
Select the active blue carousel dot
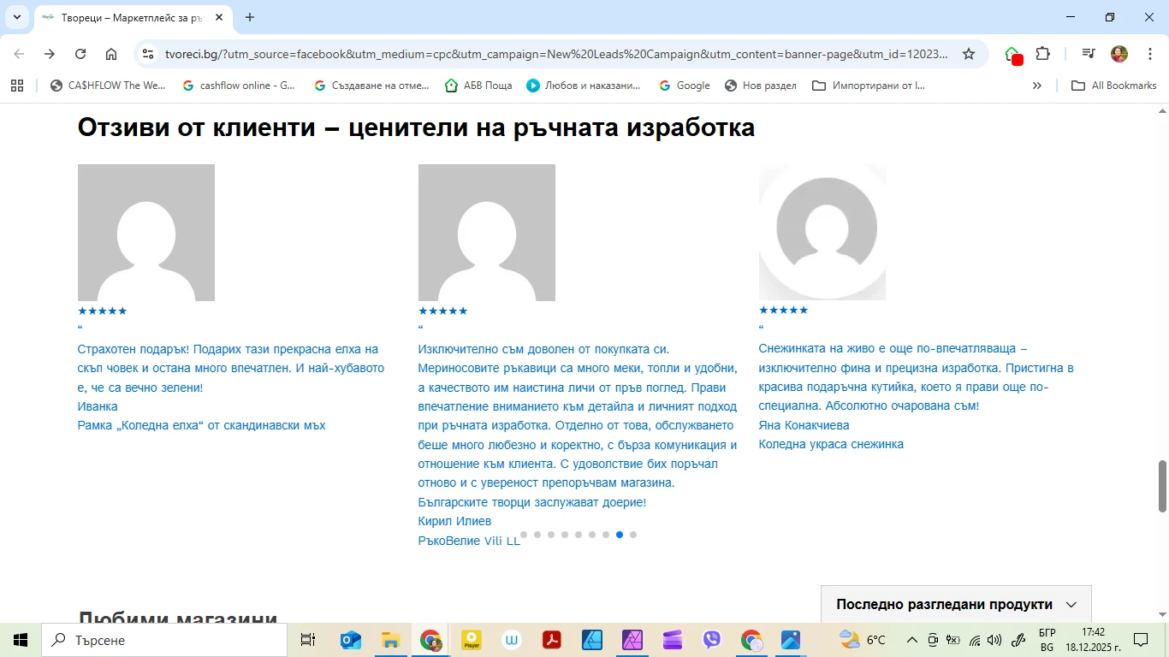pyautogui.click(x=620, y=535)
